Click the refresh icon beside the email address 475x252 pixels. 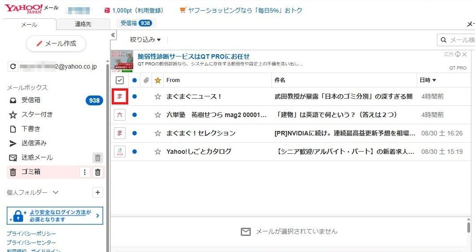click(13, 67)
